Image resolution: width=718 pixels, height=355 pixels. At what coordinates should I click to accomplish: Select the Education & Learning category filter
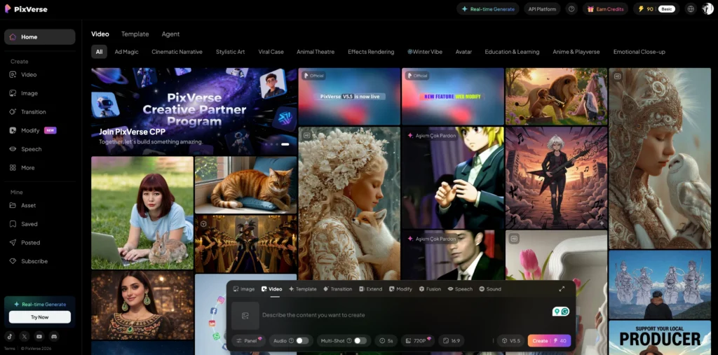512,52
